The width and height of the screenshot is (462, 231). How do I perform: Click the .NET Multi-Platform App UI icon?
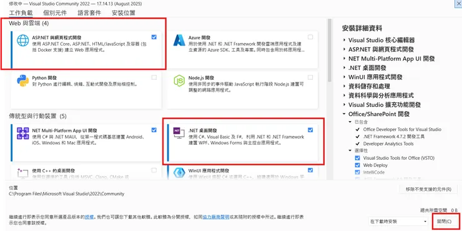pos(22,133)
